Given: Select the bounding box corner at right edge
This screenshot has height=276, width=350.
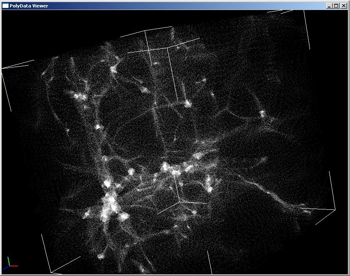Looking at the screenshot, I should (335, 209).
